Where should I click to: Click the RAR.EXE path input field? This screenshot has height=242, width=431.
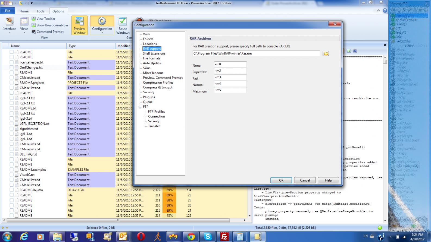(x=256, y=53)
